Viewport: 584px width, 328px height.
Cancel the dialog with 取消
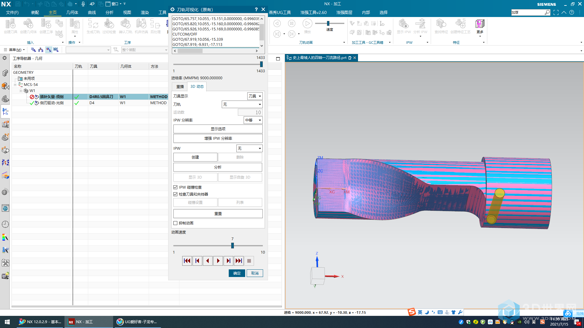(x=255, y=273)
